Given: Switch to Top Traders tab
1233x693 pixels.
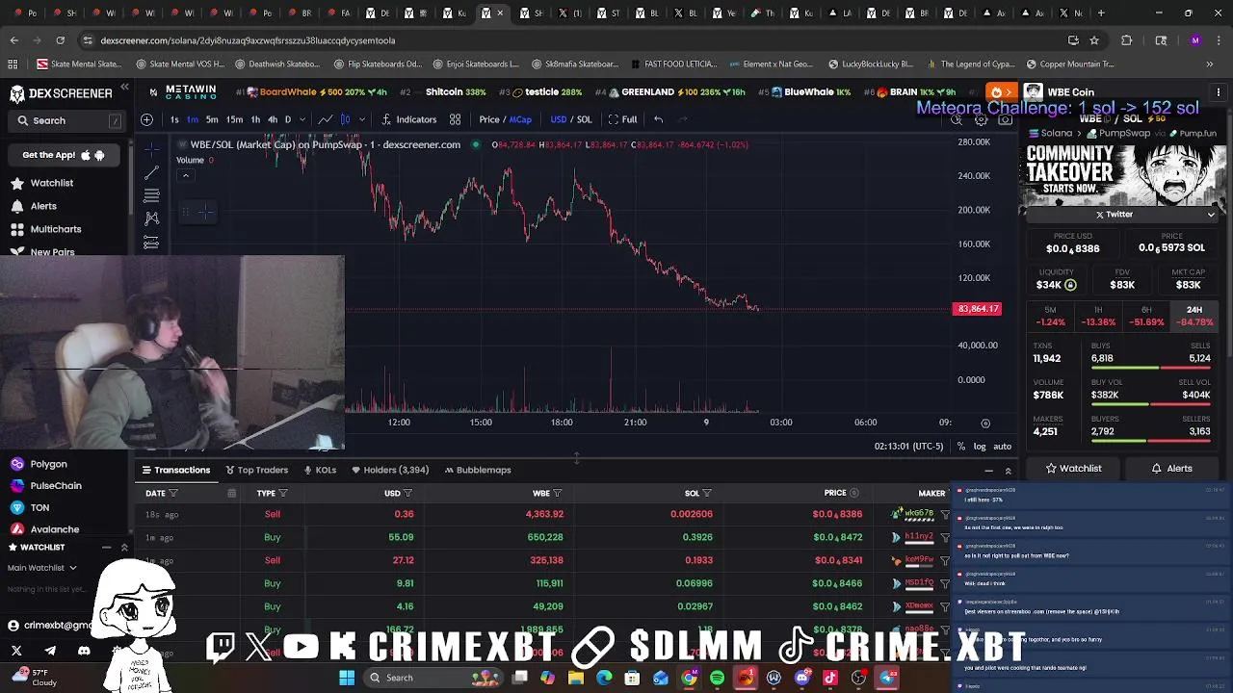Looking at the screenshot, I should [256, 470].
